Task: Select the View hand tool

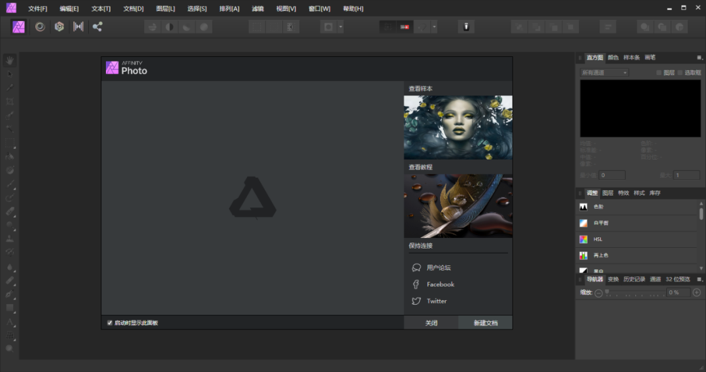Action: pos(9,60)
